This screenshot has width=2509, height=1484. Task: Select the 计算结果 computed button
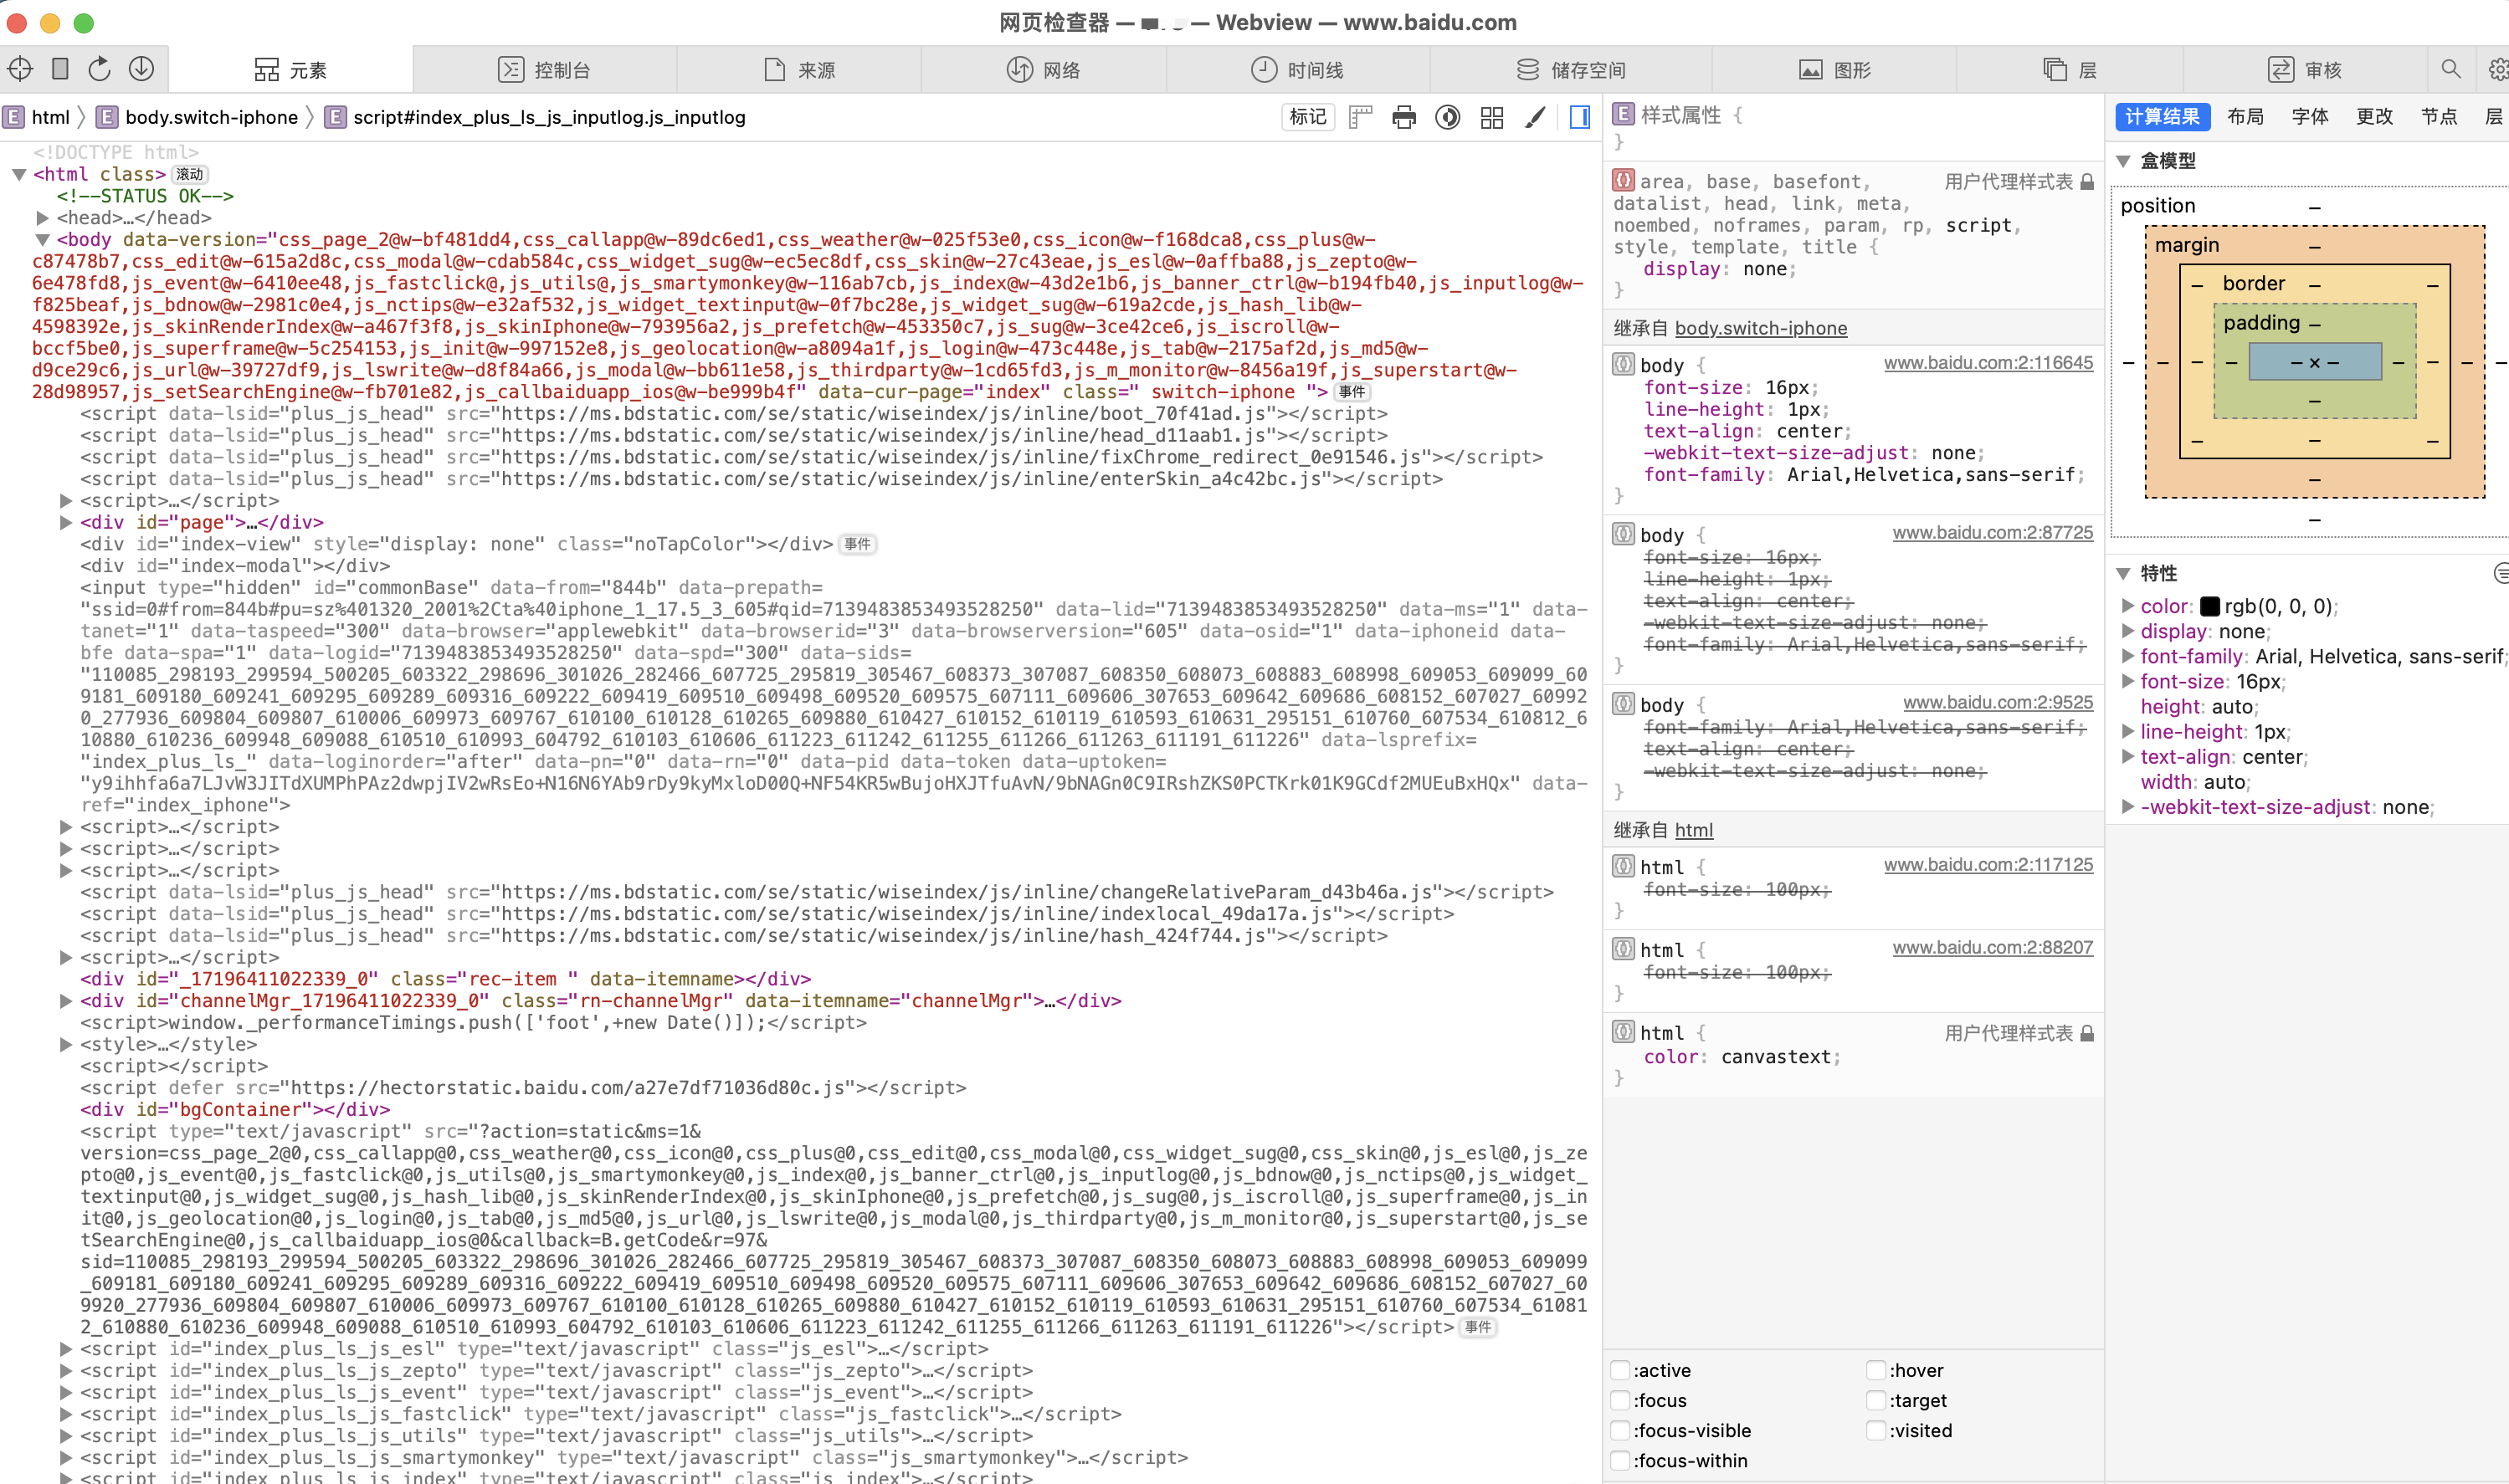[2162, 116]
